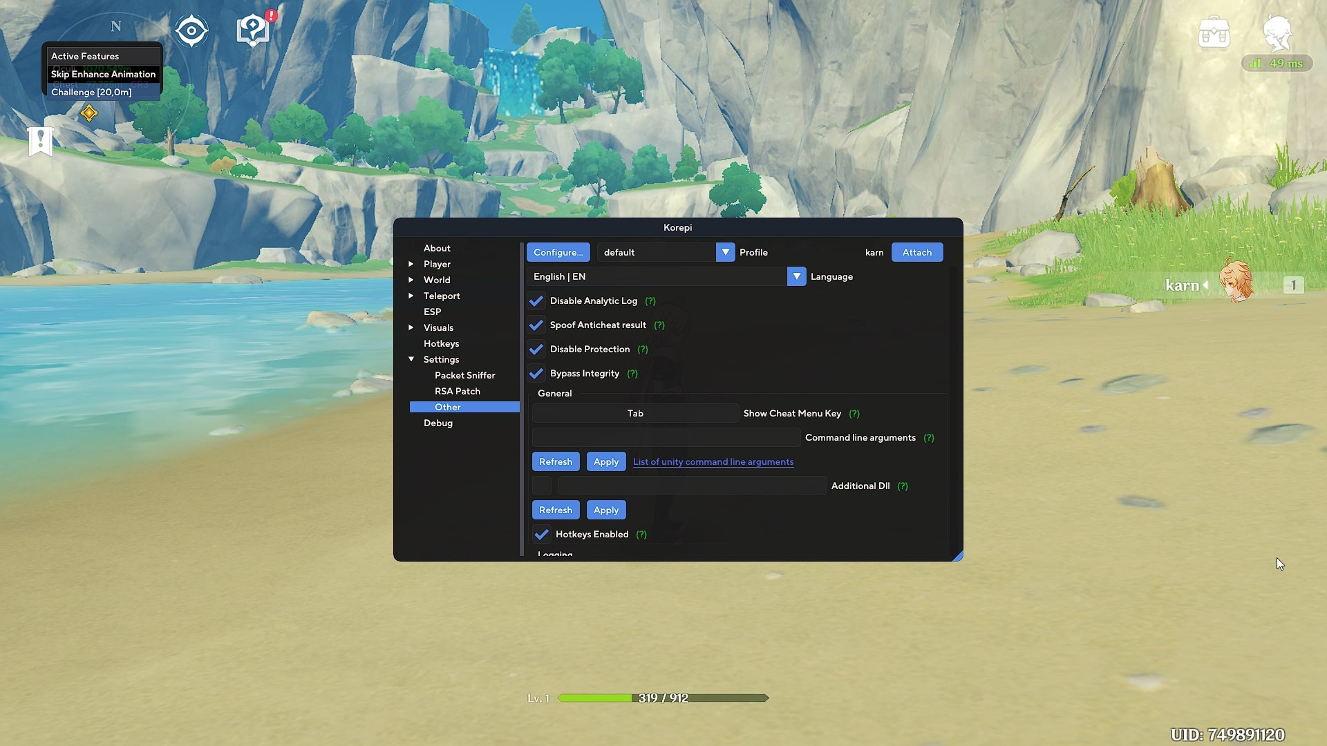This screenshot has width=1327, height=746.
Task: Click the flag/bookmark icon left side
Action: tap(40, 140)
